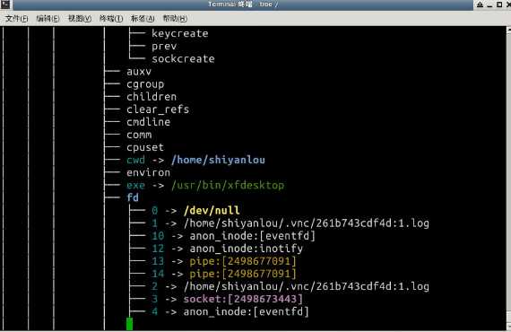Click the 'environ' entry
Viewport: 511px width, 332px height.
coord(148,172)
